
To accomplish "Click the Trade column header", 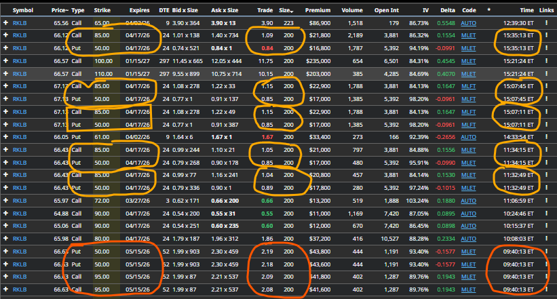I will (265, 10).
